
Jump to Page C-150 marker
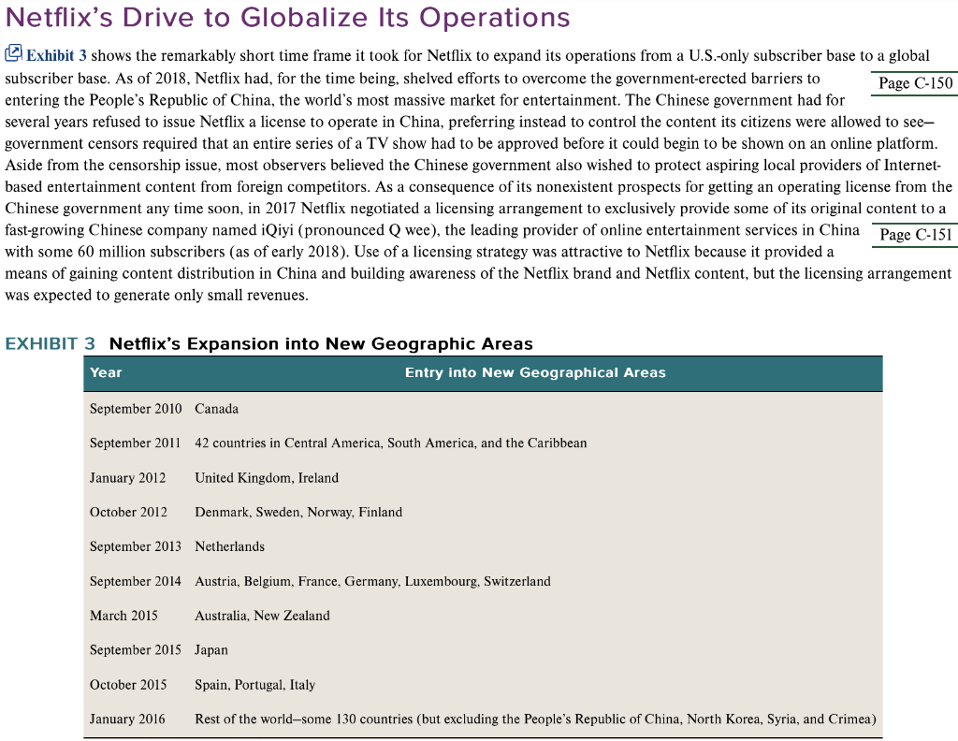[915, 83]
